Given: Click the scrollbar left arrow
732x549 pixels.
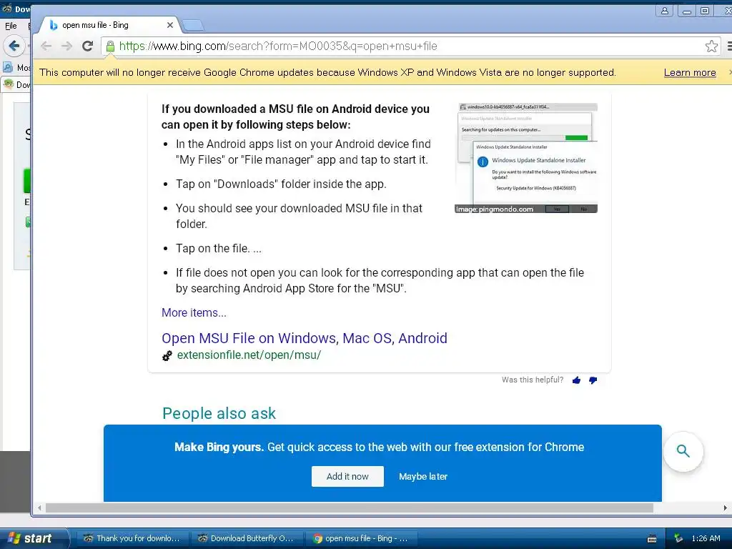Looking at the screenshot, I should point(40,508).
